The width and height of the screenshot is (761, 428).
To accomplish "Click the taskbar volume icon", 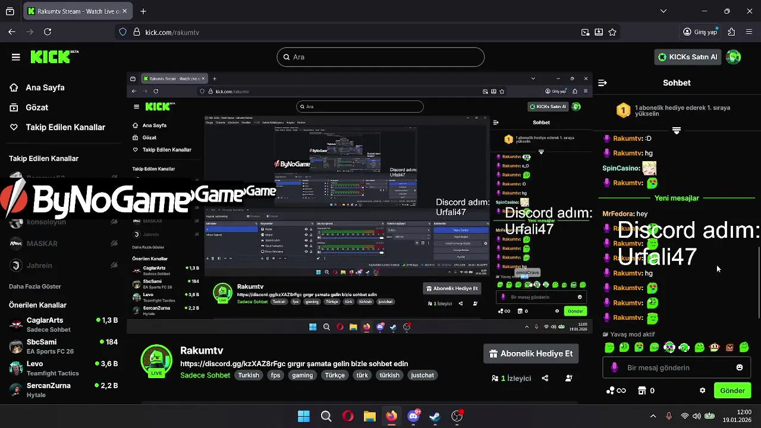I will [x=697, y=416].
